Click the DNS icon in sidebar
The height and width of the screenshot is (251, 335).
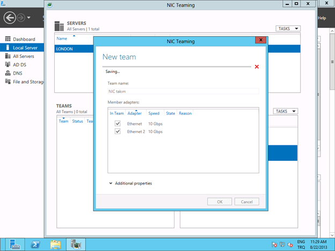[8, 73]
